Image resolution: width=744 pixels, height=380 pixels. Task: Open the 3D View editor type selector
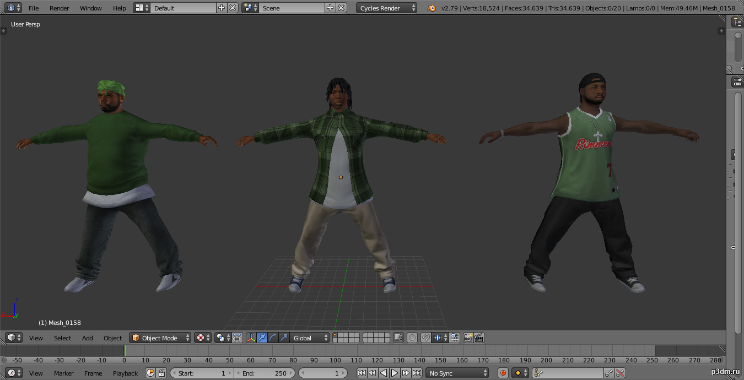[x=14, y=338]
